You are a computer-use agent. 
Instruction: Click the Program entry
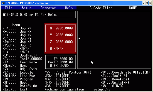(x=18, y=79)
